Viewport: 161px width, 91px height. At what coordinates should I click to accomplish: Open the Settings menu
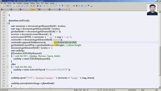pyautogui.click(x=32, y=3)
